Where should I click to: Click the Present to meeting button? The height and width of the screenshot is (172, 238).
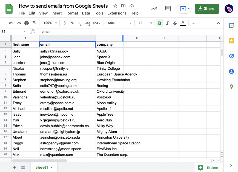tap(183, 9)
